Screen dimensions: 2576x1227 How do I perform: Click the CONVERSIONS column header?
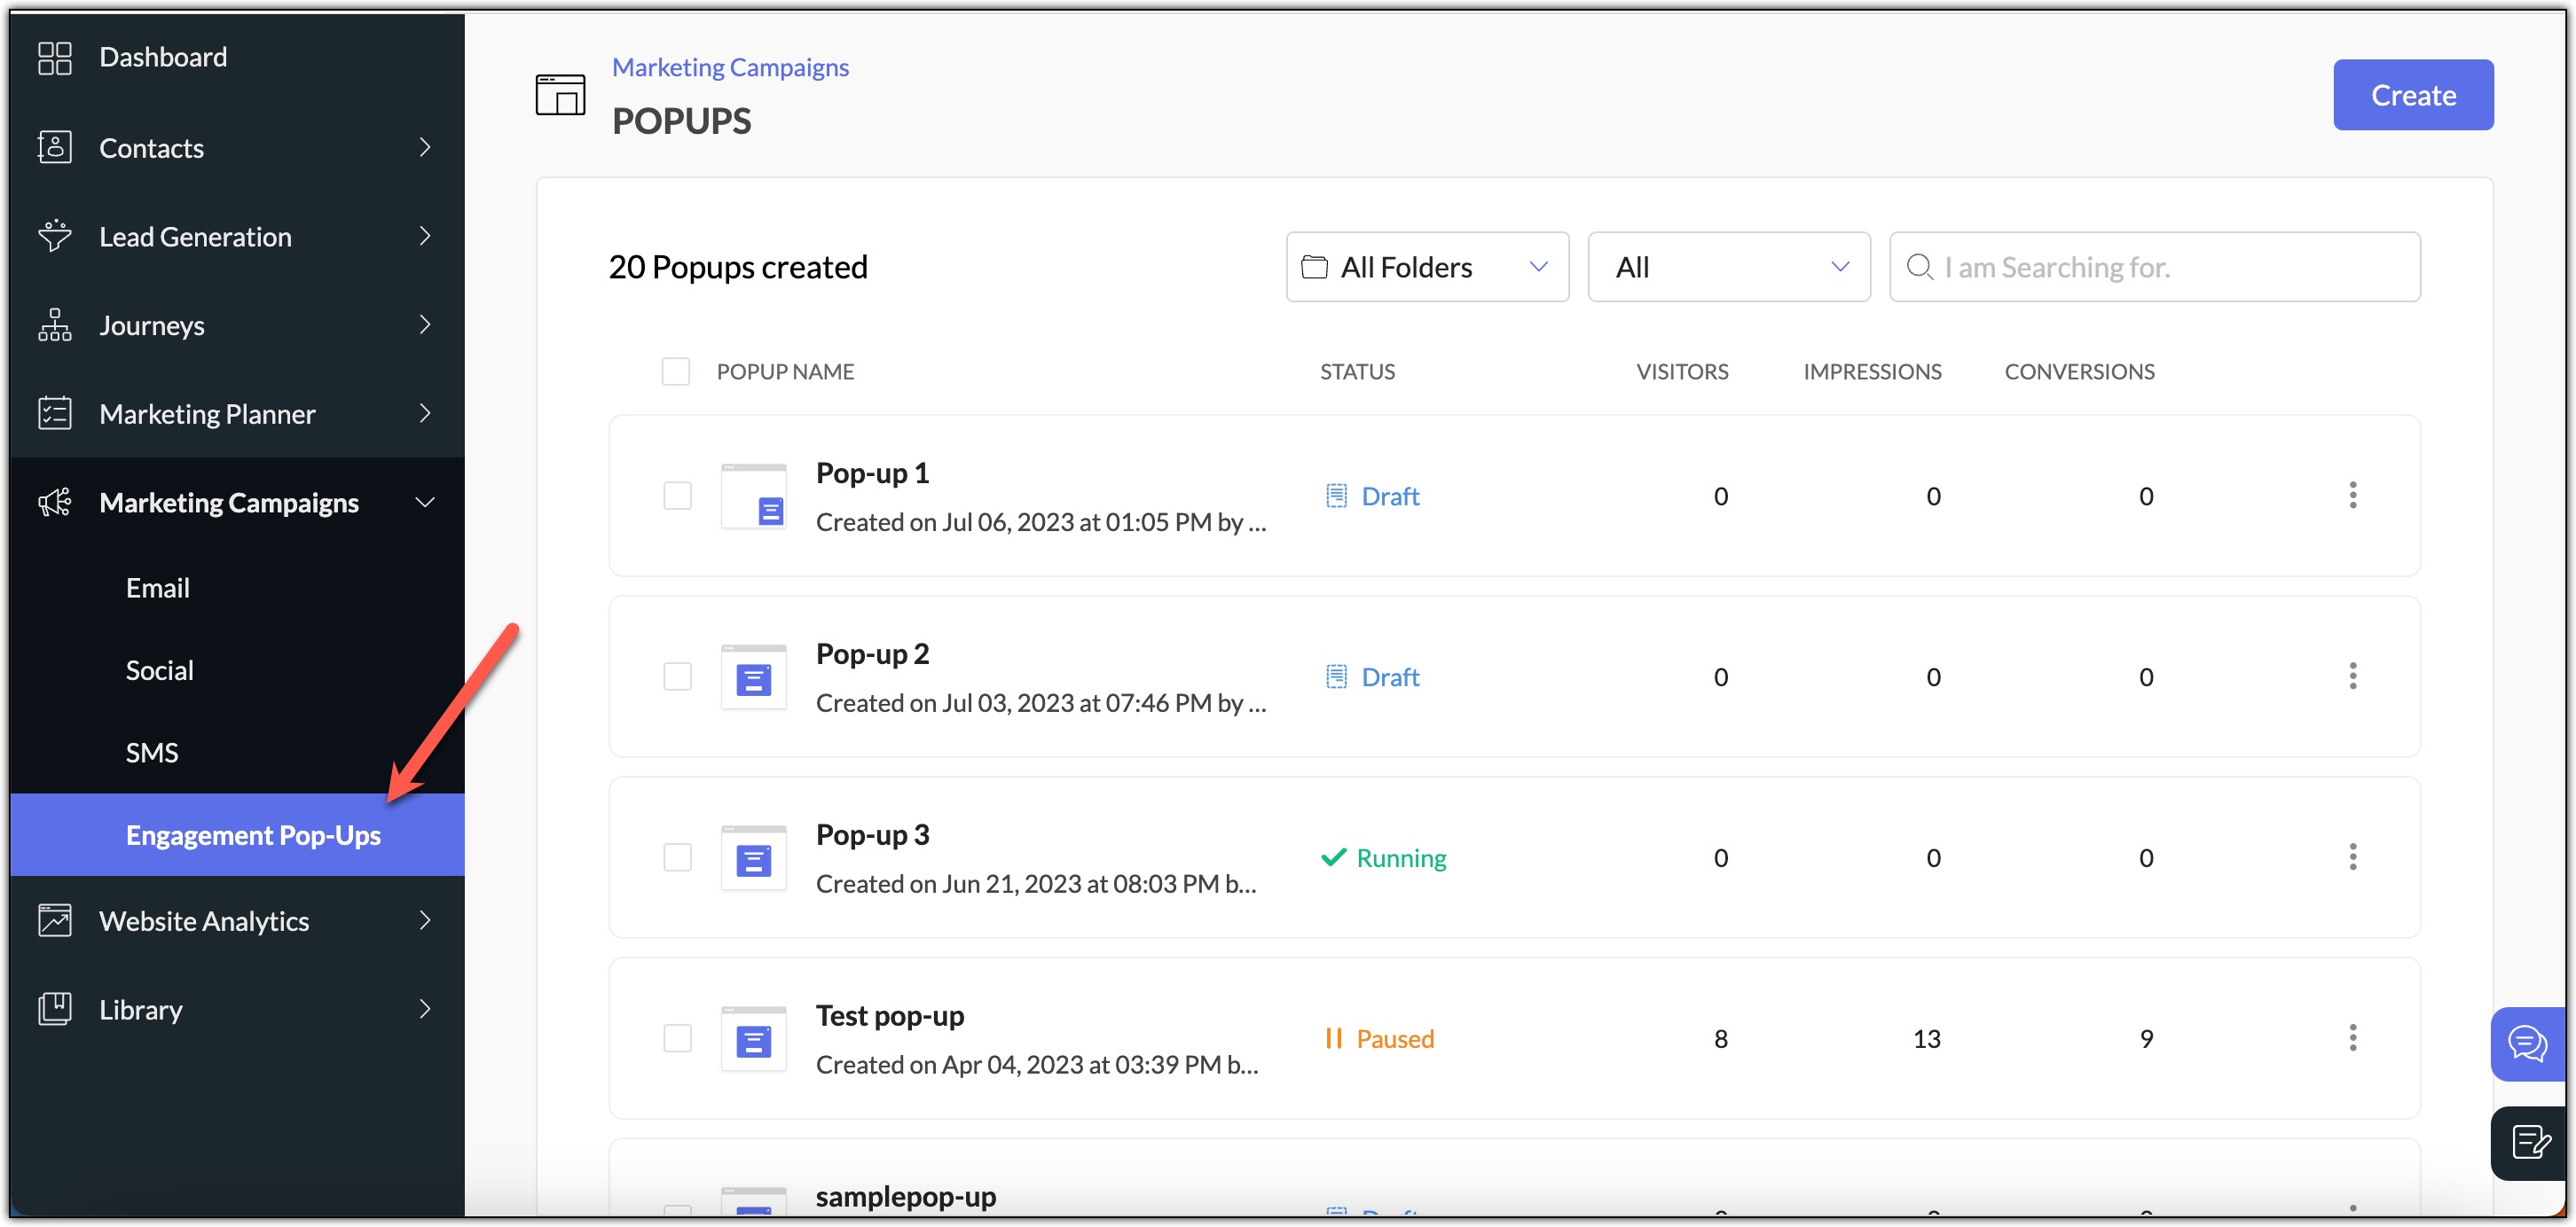pyautogui.click(x=2079, y=371)
